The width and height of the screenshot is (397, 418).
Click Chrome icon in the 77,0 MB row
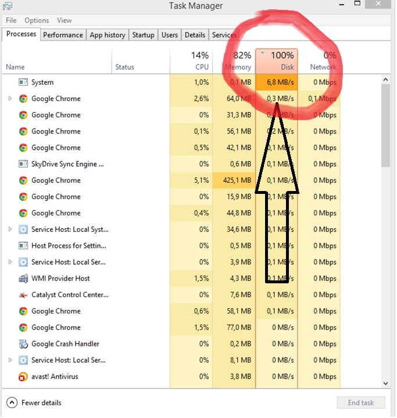[23, 327]
